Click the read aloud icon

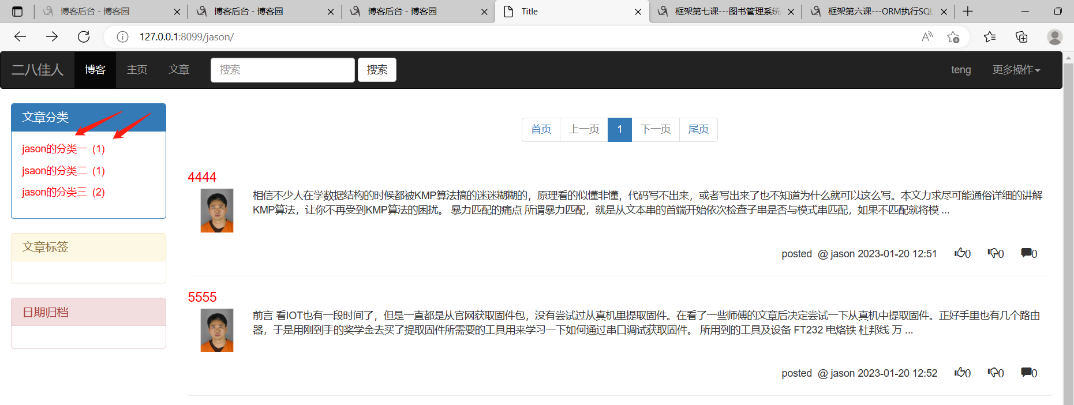click(927, 37)
